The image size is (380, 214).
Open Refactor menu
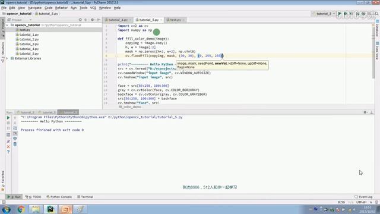pos(61,8)
